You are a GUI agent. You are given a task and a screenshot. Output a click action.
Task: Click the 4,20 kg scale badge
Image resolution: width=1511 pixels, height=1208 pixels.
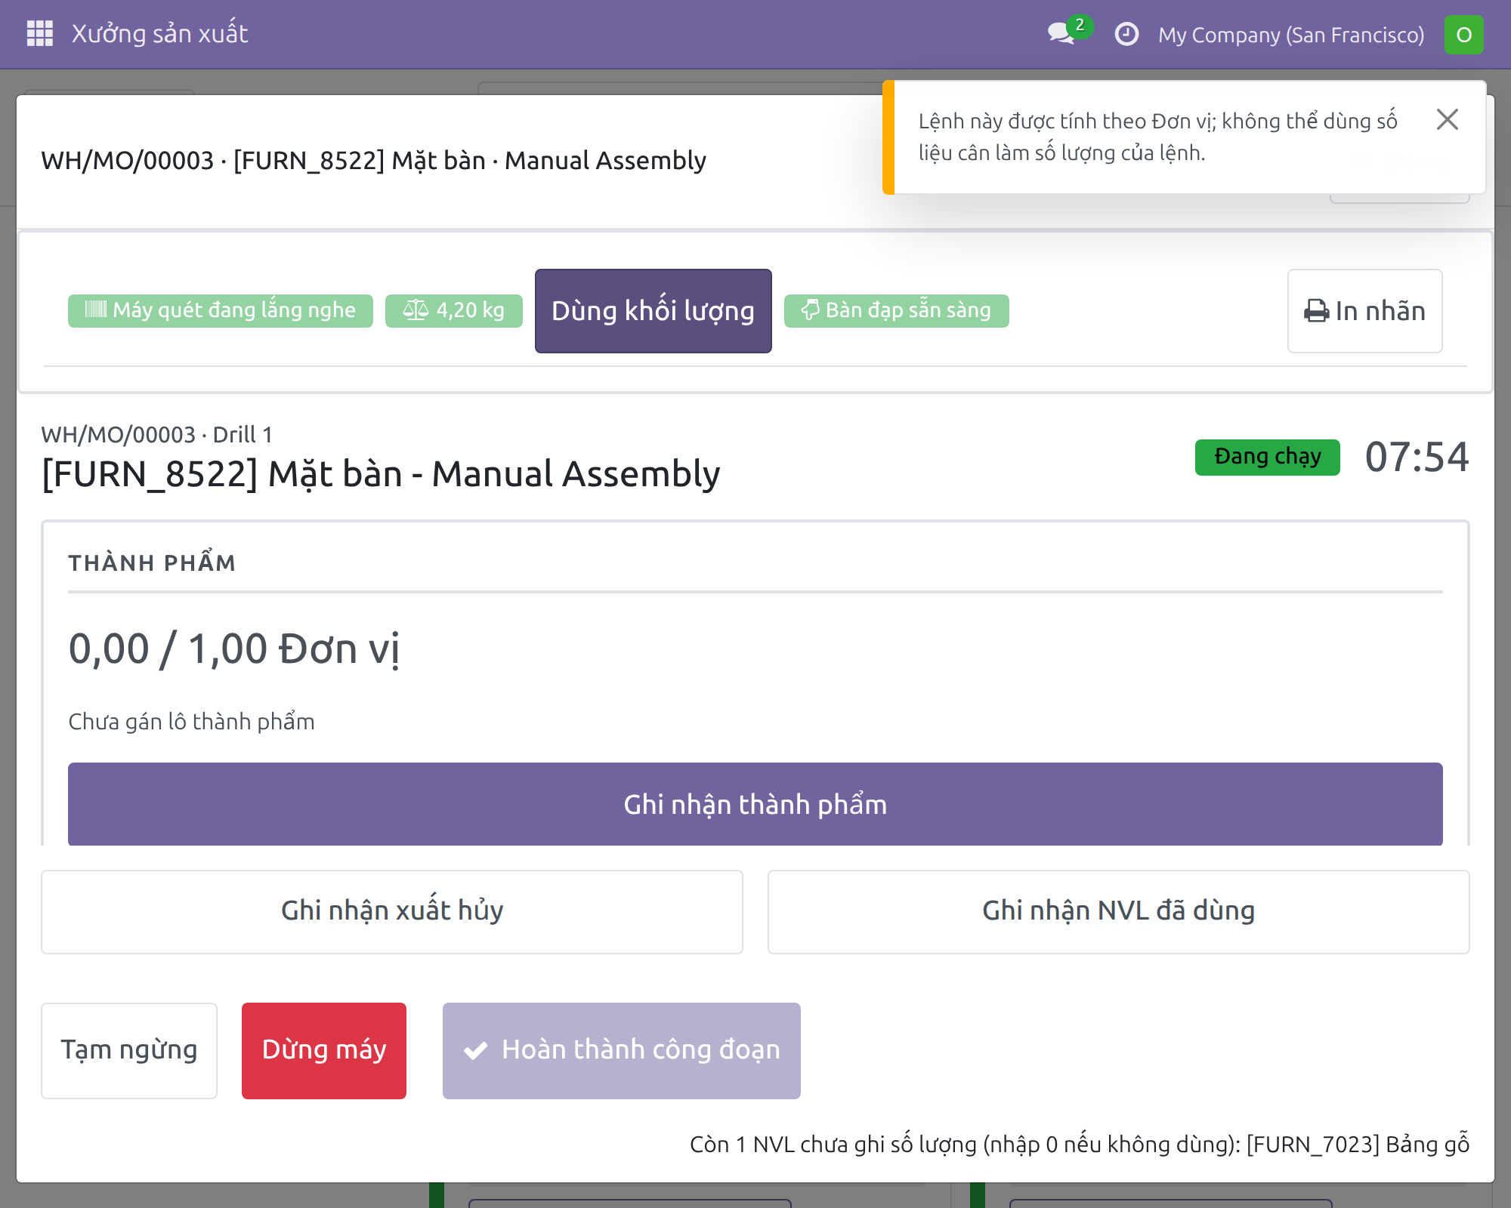tap(454, 310)
